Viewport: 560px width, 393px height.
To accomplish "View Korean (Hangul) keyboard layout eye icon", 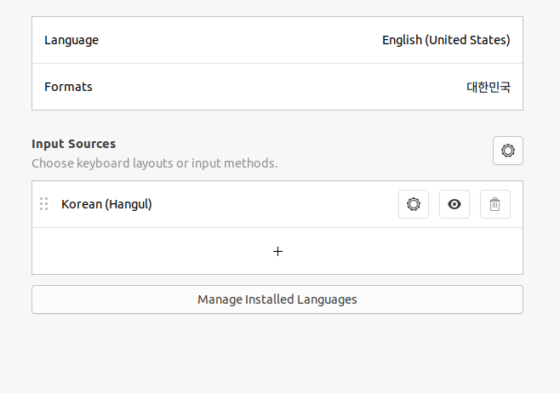I will [x=454, y=204].
